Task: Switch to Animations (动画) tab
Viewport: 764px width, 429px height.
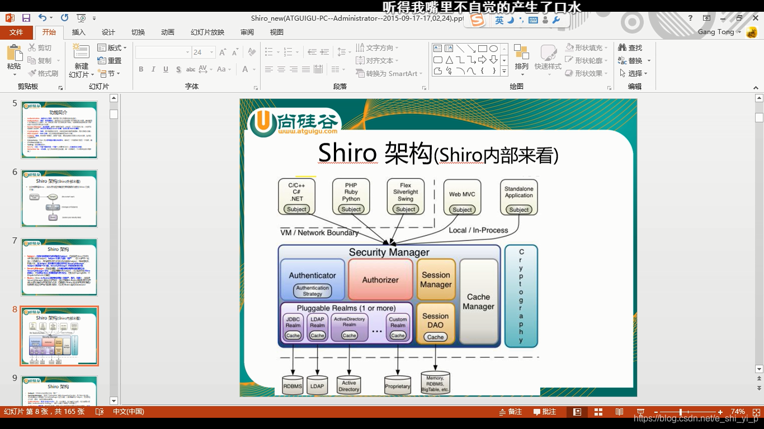Action: point(167,32)
